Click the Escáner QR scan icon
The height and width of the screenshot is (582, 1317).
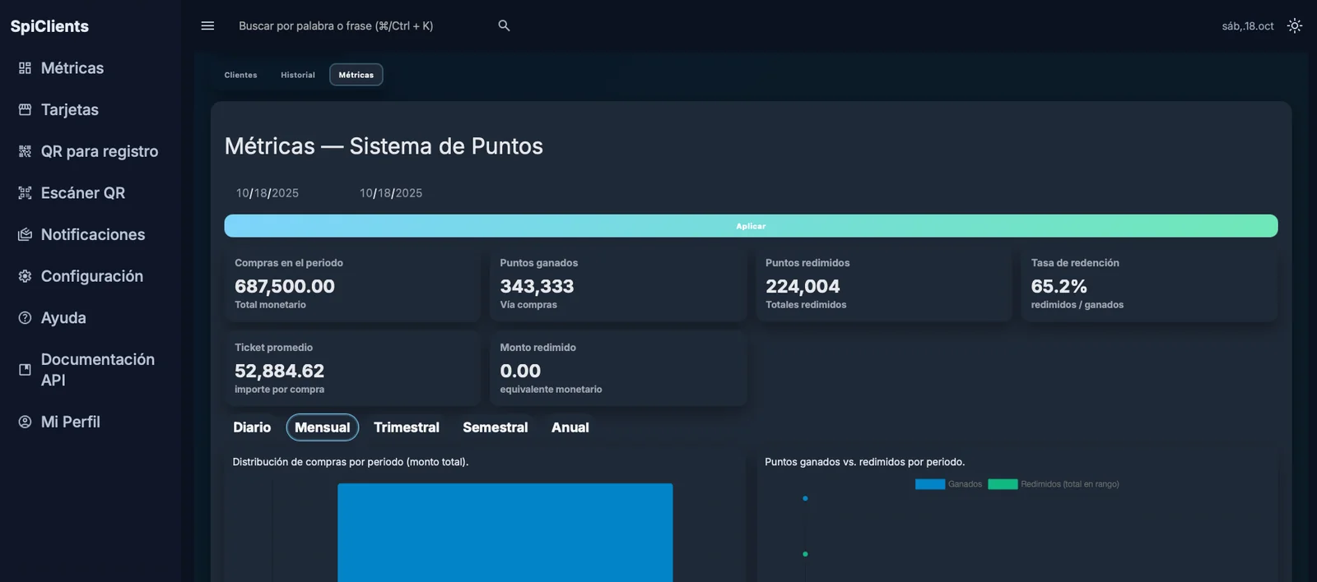click(25, 193)
